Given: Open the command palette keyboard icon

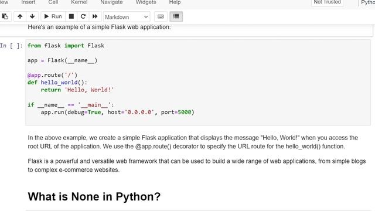Looking at the screenshot, I should click(x=161, y=16).
